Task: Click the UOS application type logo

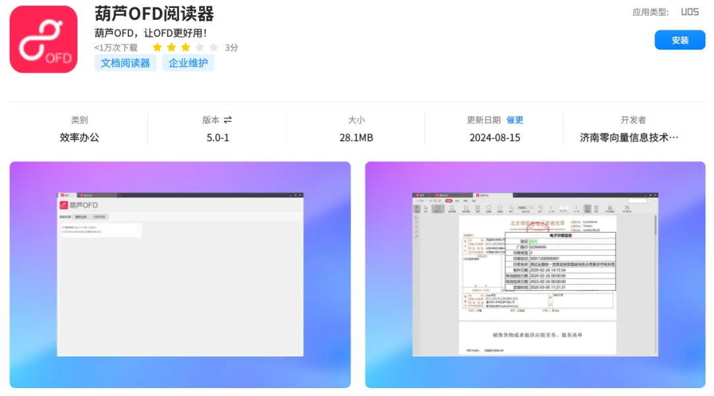Action: point(690,12)
